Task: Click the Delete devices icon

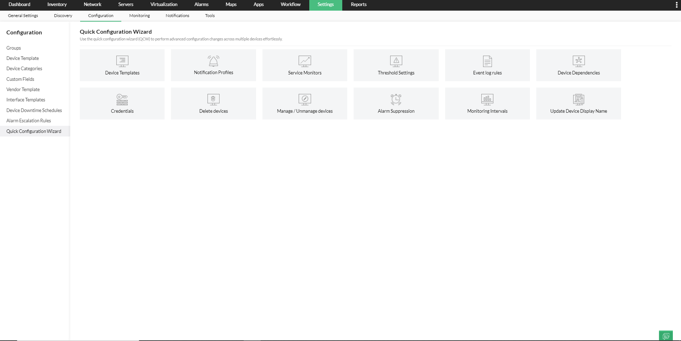Action: coord(213,103)
